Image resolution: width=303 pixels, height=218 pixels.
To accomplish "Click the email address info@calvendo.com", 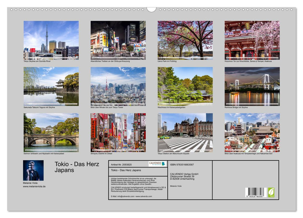I will tap(126, 197).
